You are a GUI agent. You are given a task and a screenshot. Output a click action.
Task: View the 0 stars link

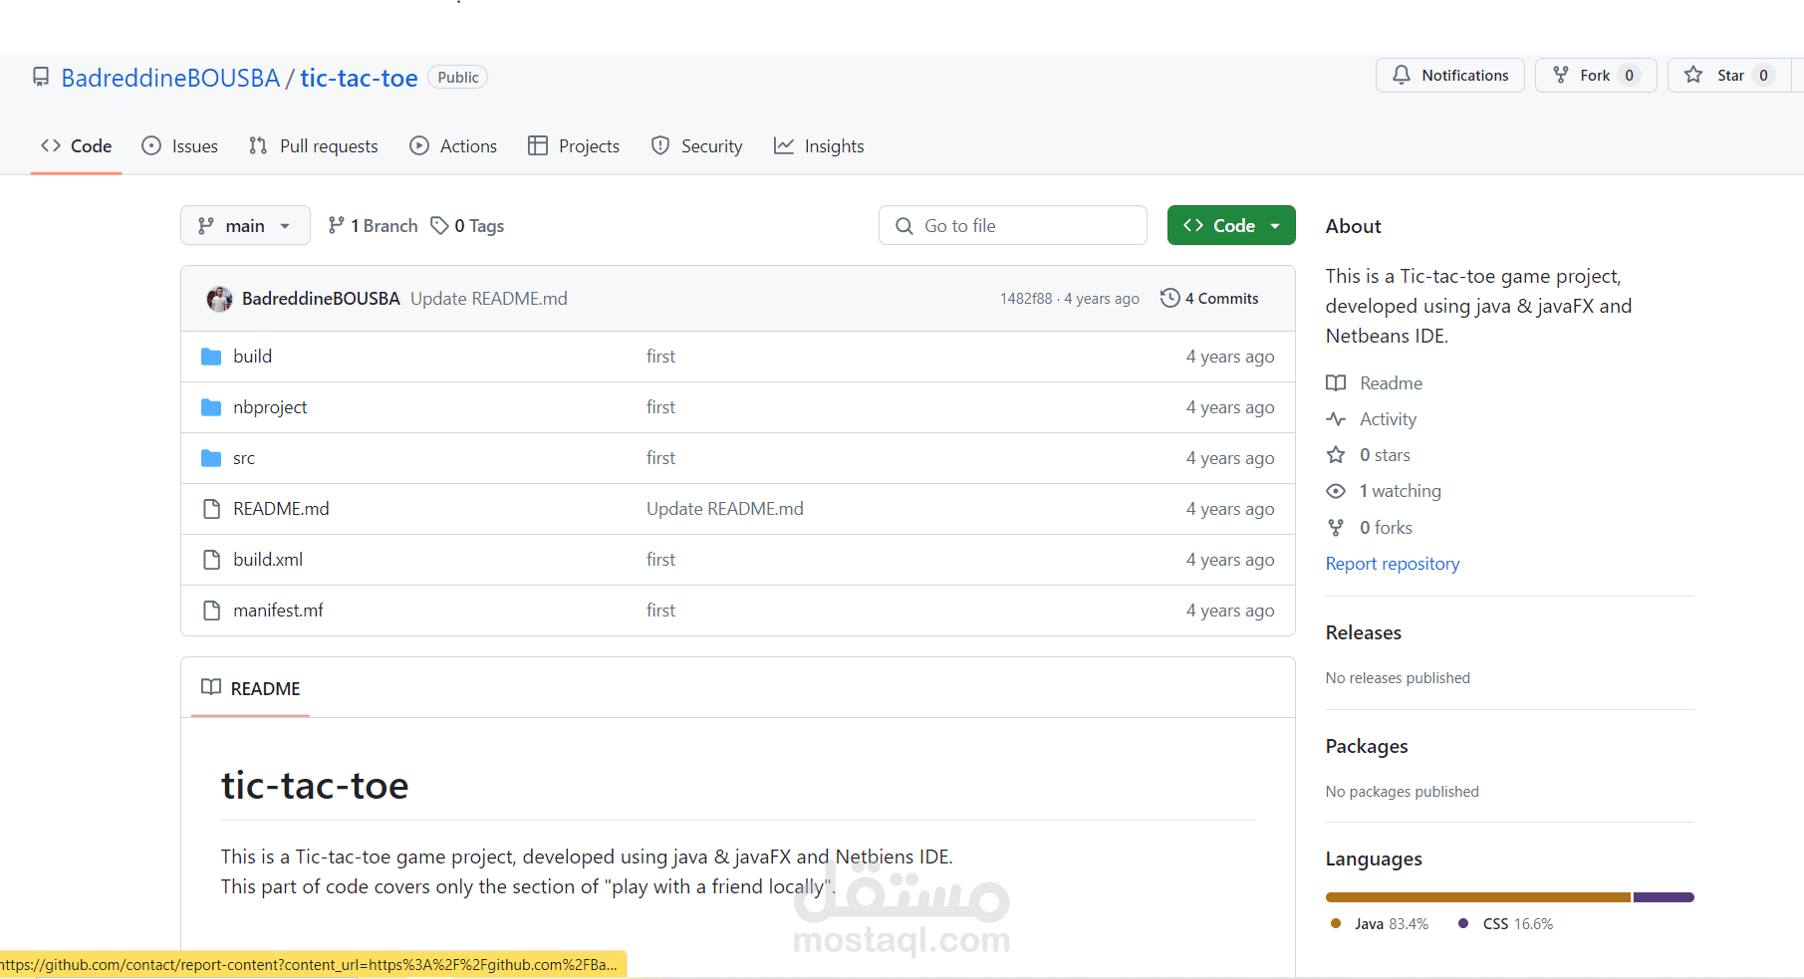click(1385, 455)
